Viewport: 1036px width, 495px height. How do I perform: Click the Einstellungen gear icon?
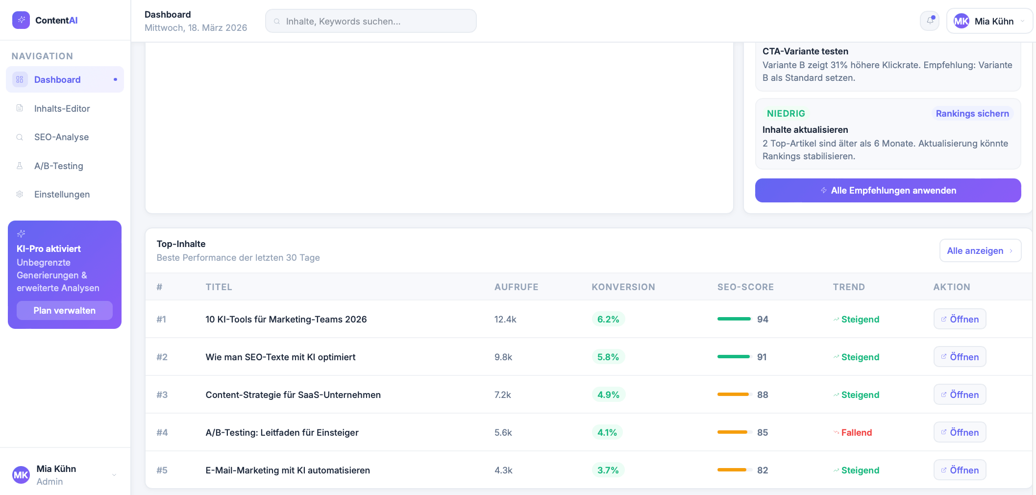pyautogui.click(x=20, y=194)
